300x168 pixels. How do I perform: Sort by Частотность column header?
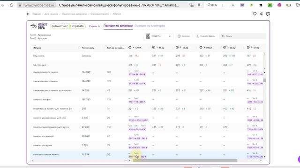click(88, 48)
